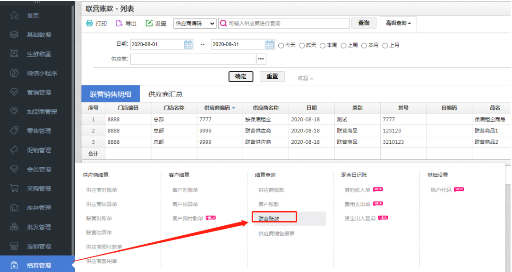This screenshot has width=512, height=272.
Task: Click the export icon for 导出
Action: tap(119, 23)
